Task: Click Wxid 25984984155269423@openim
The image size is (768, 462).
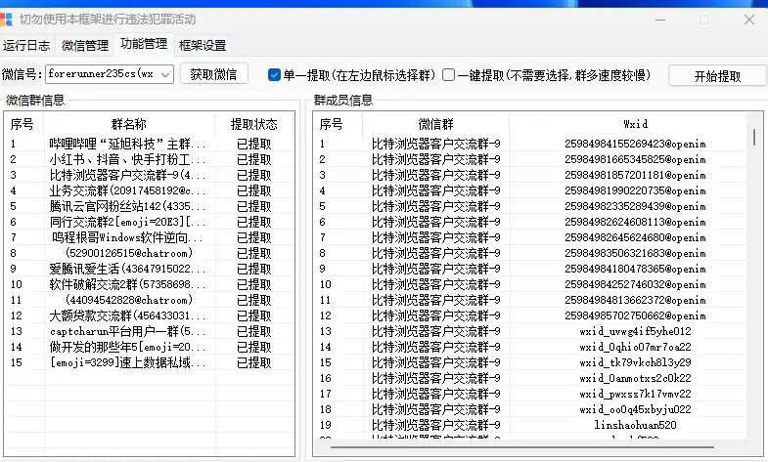Action: coord(635,145)
